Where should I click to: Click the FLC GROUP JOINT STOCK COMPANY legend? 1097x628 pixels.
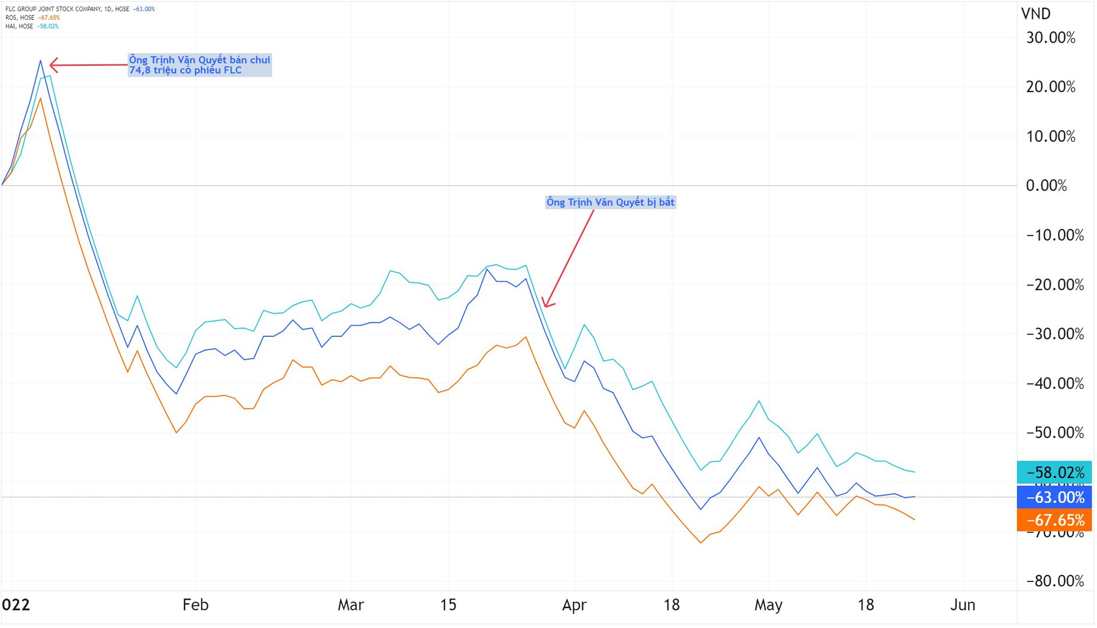point(67,9)
